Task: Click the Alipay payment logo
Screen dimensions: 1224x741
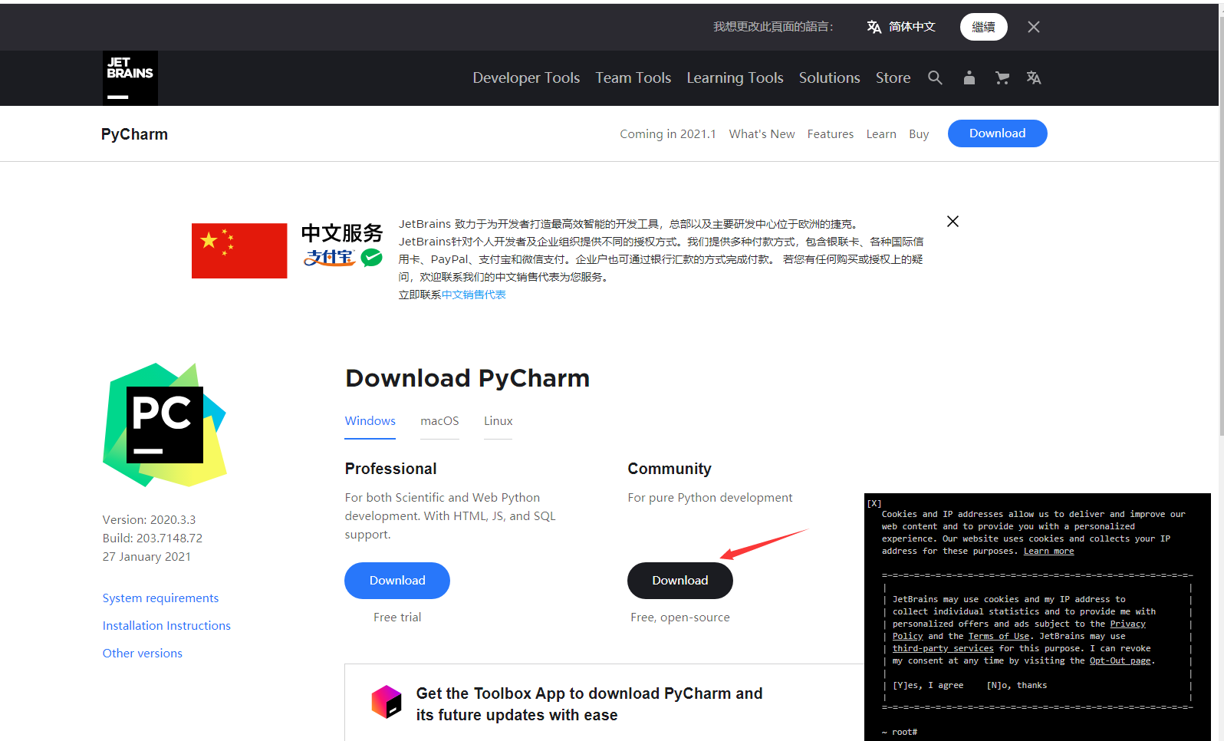Action: [x=330, y=258]
